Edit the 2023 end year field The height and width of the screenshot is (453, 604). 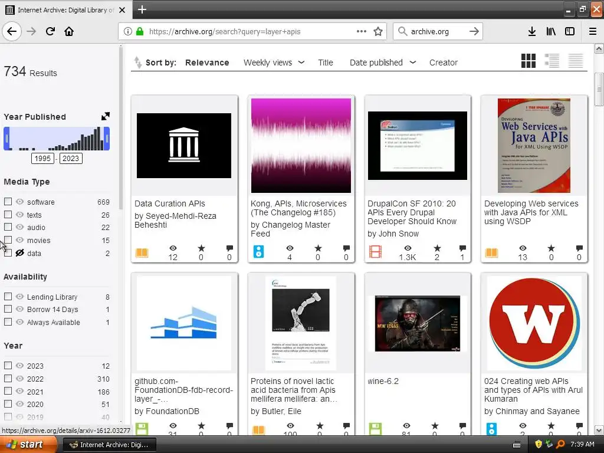71,158
